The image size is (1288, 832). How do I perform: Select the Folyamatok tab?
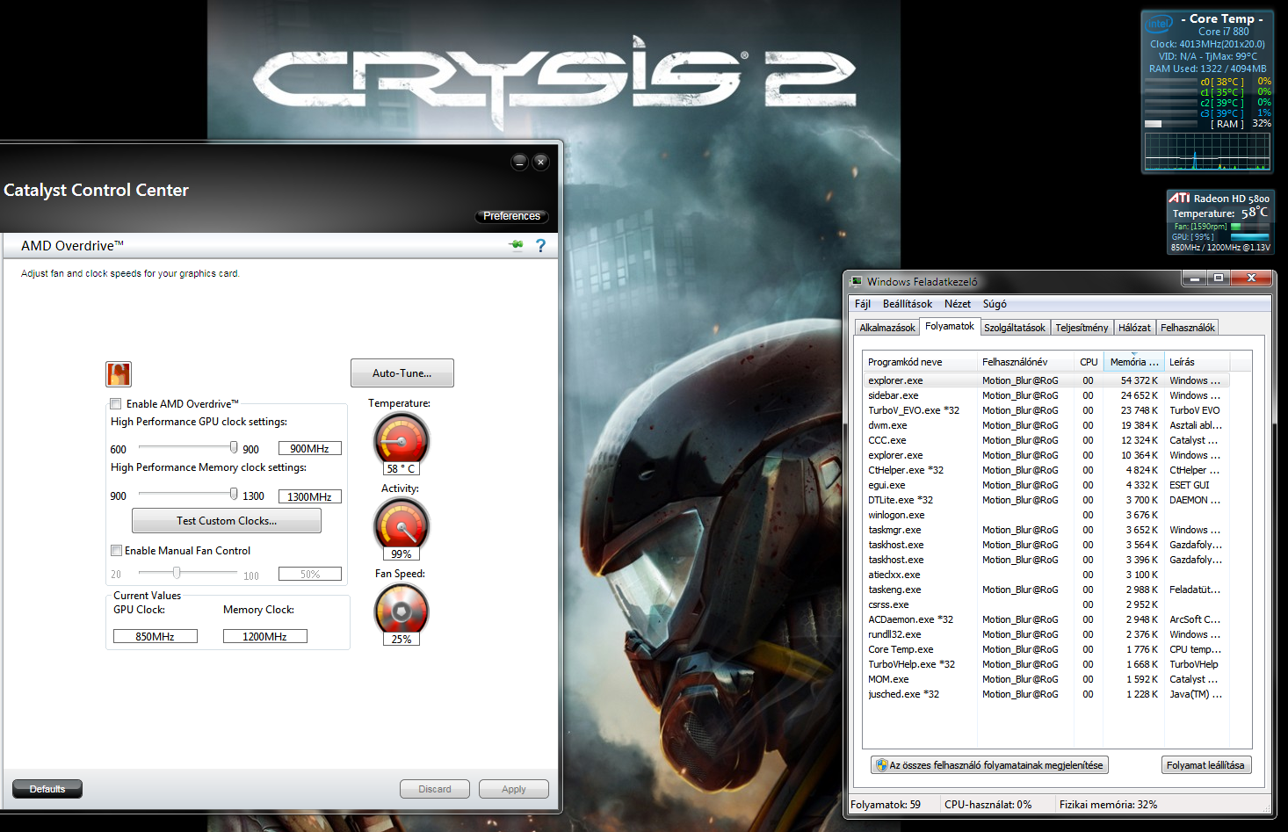(x=950, y=326)
